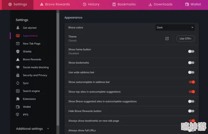Go to the Bookmarks tab
This screenshot has height=134, width=208.
pyautogui.click(x=124, y=5)
